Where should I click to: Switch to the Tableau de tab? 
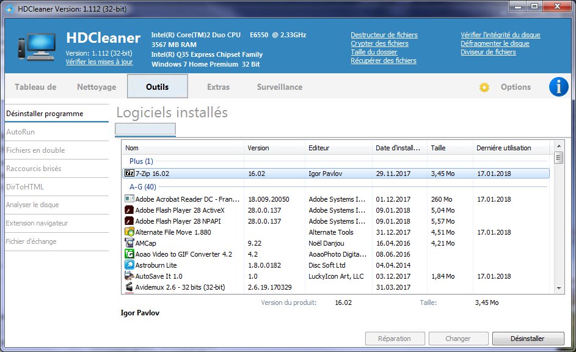point(35,87)
